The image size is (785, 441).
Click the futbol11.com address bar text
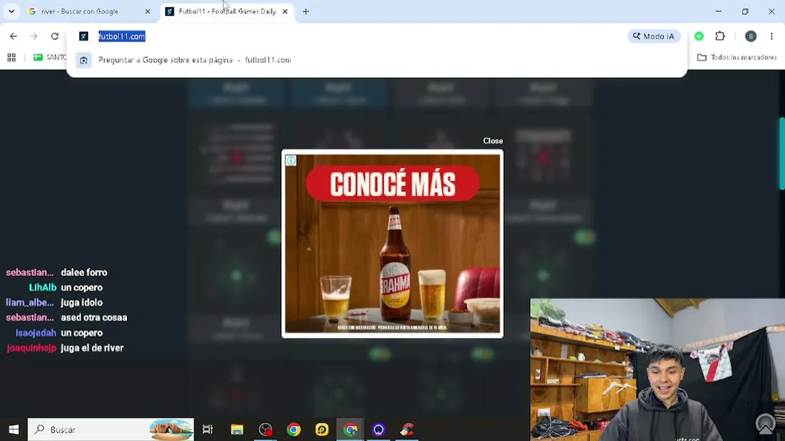click(121, 36)
